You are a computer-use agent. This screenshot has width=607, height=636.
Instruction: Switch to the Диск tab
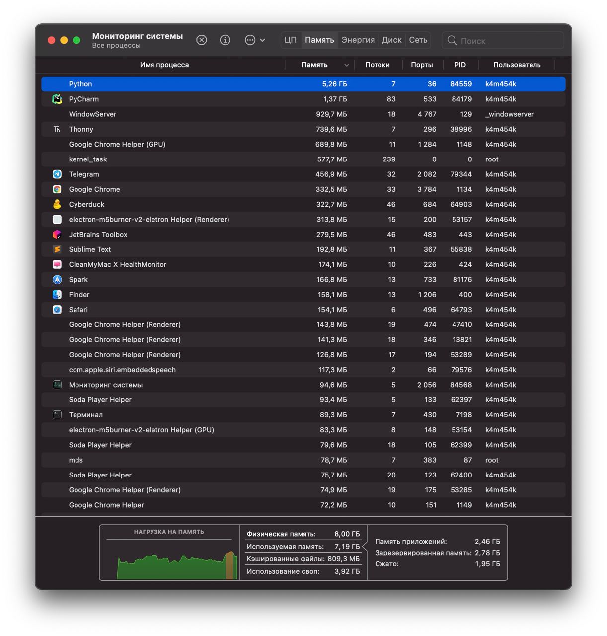(x=392, y=40)
